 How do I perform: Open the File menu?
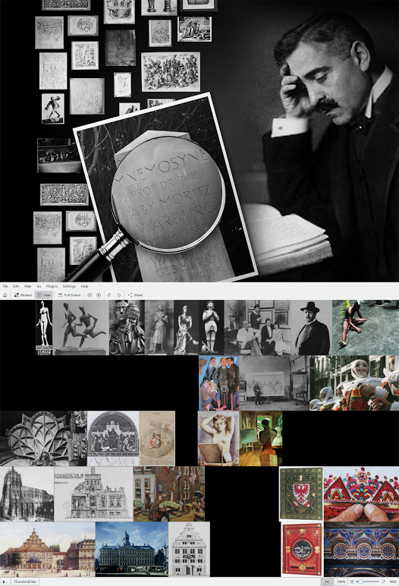5,286
